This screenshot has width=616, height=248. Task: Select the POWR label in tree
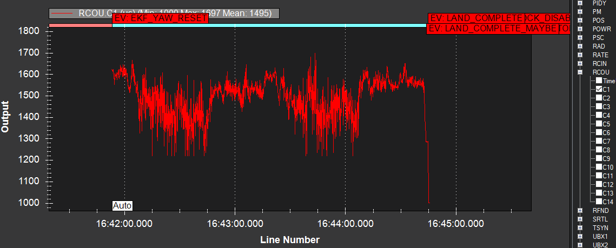[x=601, y=29]
